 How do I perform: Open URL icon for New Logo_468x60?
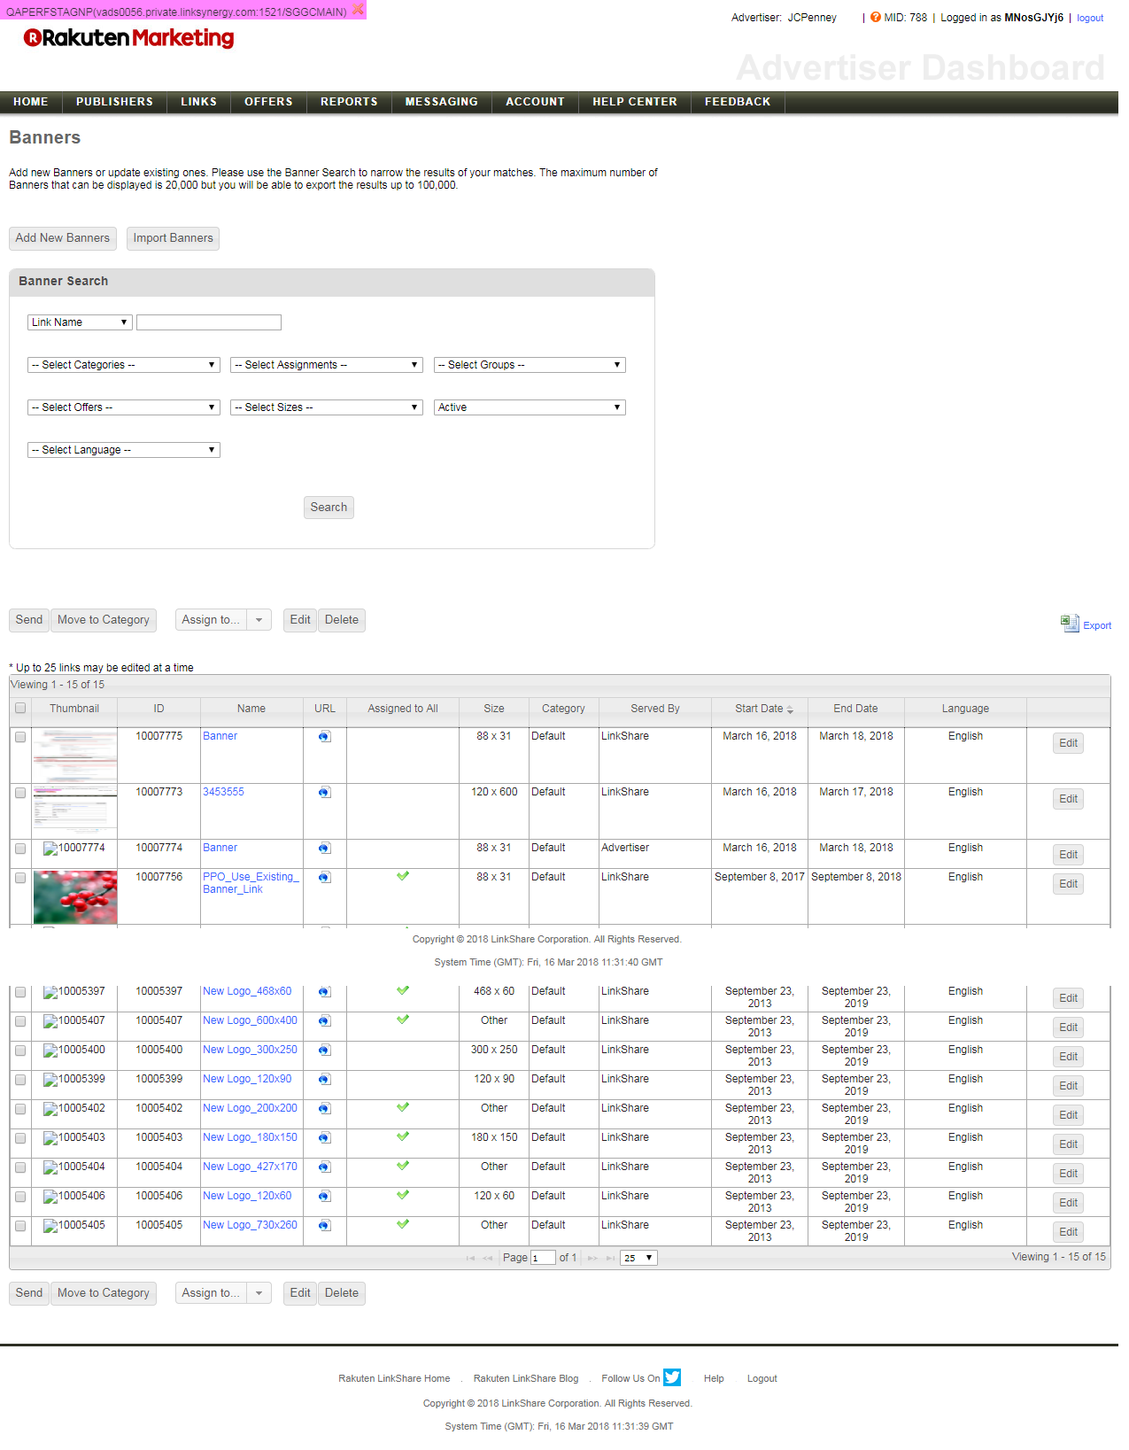325,992
